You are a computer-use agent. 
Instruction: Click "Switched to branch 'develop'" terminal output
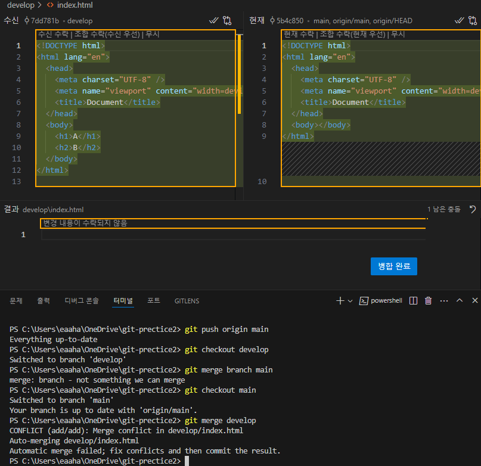click(67, 359)
